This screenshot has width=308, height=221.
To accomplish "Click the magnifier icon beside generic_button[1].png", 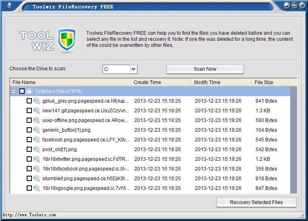I will click(36, 130).
